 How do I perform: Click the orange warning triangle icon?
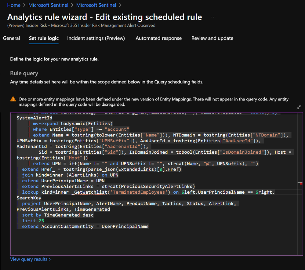(13, 99)
